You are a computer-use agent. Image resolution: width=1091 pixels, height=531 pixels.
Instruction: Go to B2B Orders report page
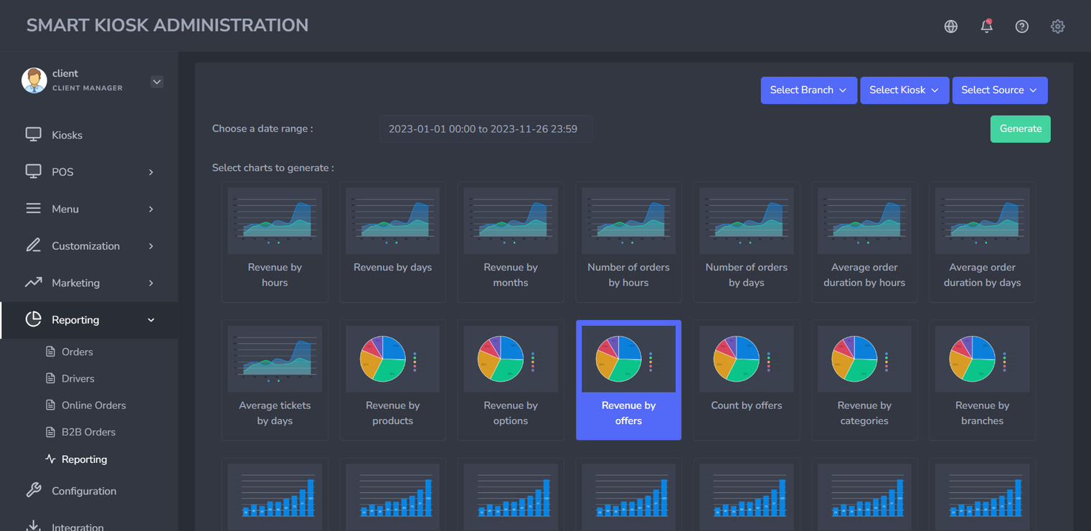[x=88, y=432]
